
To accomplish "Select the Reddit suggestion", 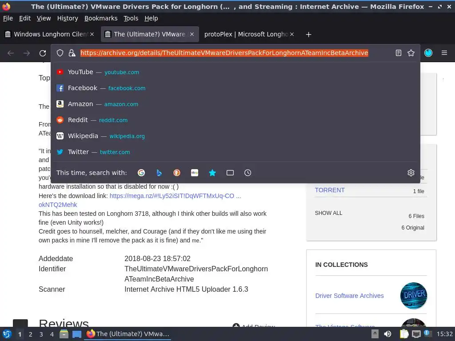I will coord(235,120).
